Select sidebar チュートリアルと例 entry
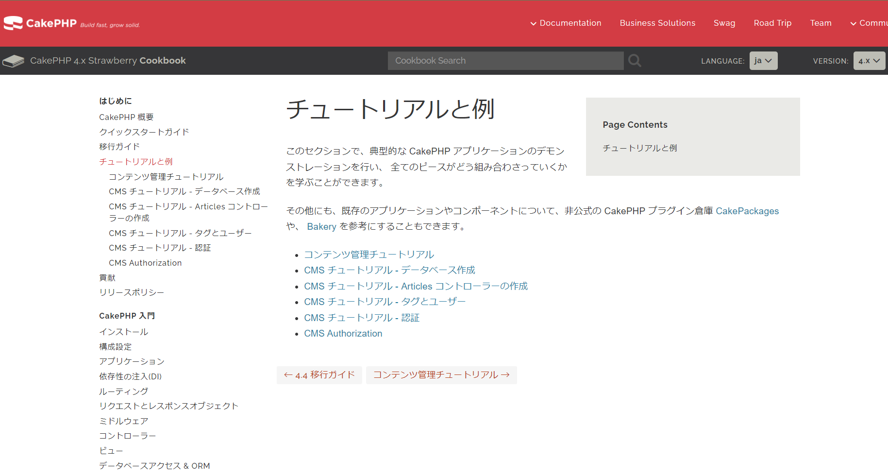 point(135,162)
